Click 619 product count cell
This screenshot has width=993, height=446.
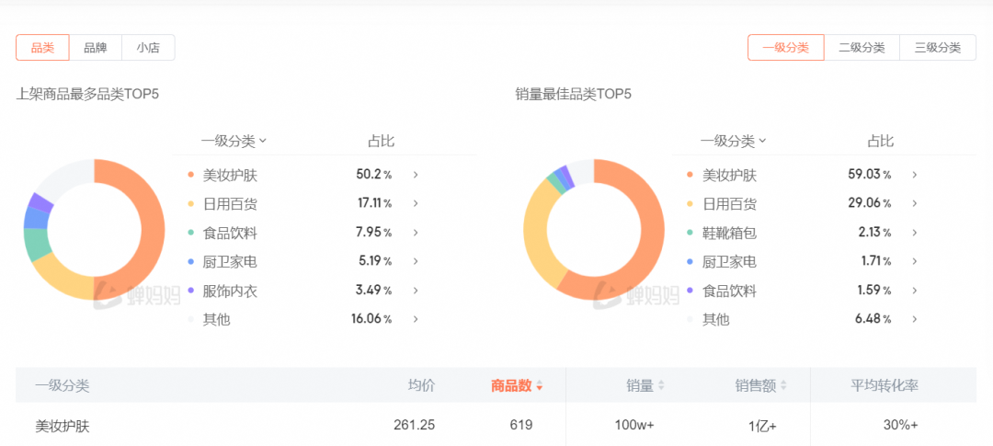point(521,425)
